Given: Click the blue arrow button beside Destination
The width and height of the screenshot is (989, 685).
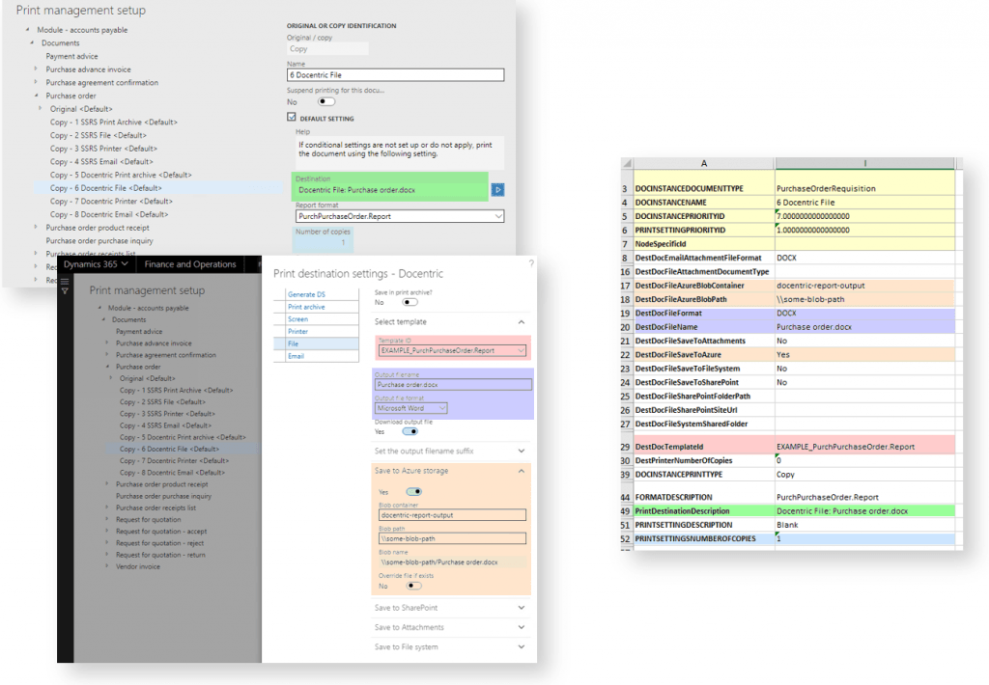Looking at the screenshot, I should click(x=497, y=190).
